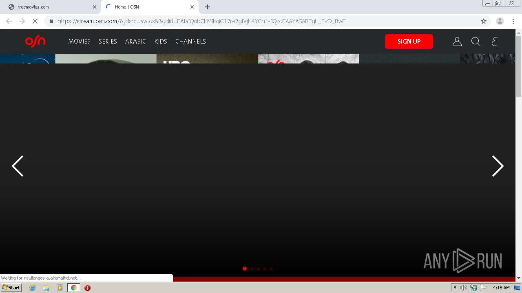Select the Home | OSN tab

pyautogui.click(x=150, y=7)
